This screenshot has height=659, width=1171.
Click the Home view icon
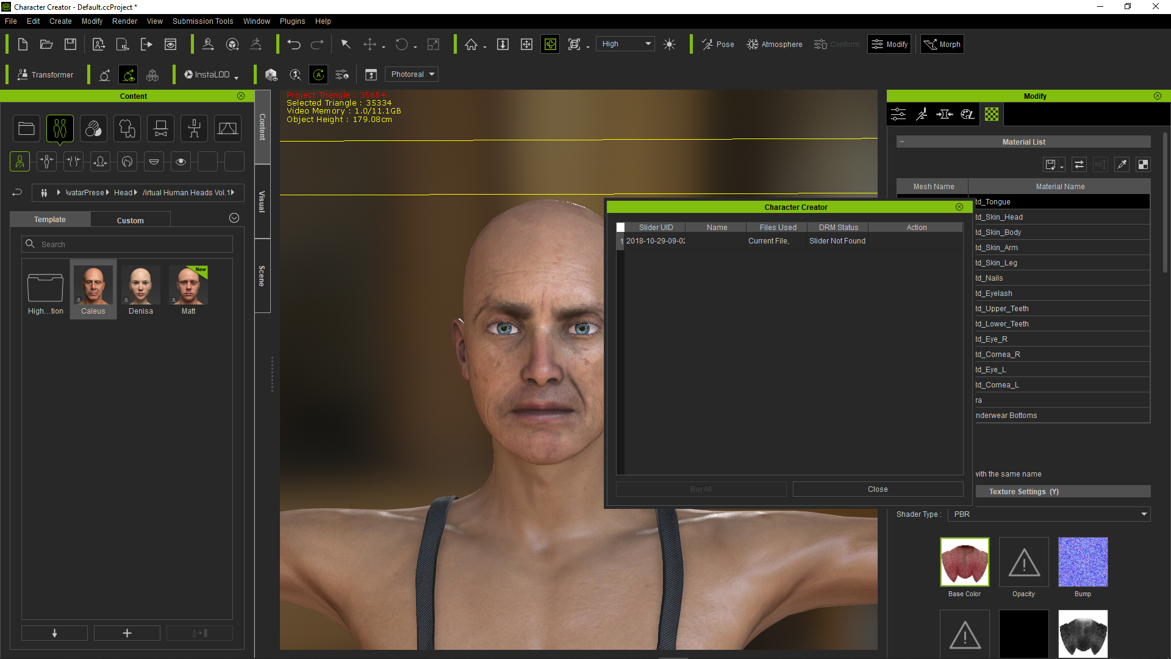pyautogui.click(x=471, y=44)
